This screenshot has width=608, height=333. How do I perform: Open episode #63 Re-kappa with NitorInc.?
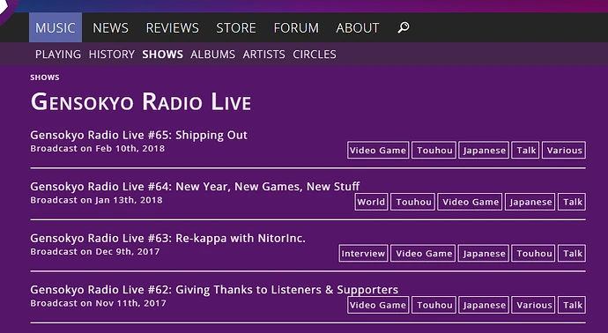click(x=168, y=238)
